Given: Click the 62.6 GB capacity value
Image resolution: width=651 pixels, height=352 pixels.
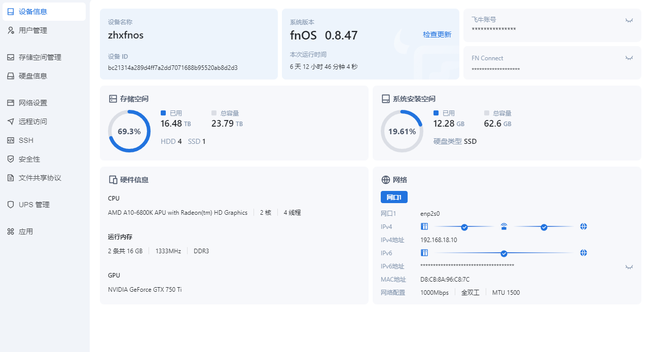Looking at the screenshot, I should [x=498, y=124].
